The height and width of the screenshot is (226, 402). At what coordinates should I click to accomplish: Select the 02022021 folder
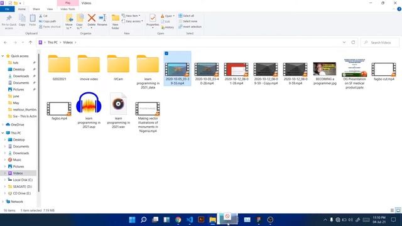pyautogui.click(x=59, y=68)
